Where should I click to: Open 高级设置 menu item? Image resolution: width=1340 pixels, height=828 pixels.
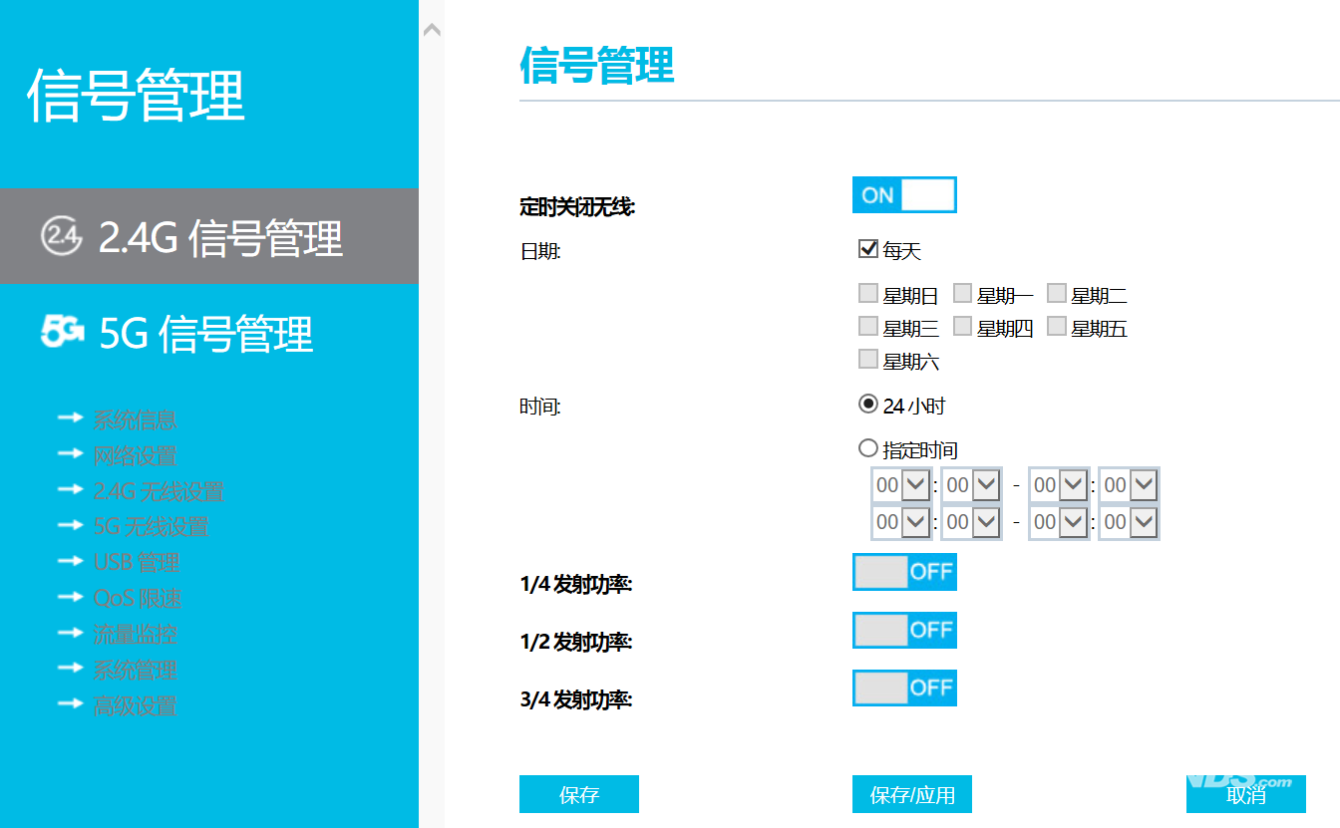135,705
